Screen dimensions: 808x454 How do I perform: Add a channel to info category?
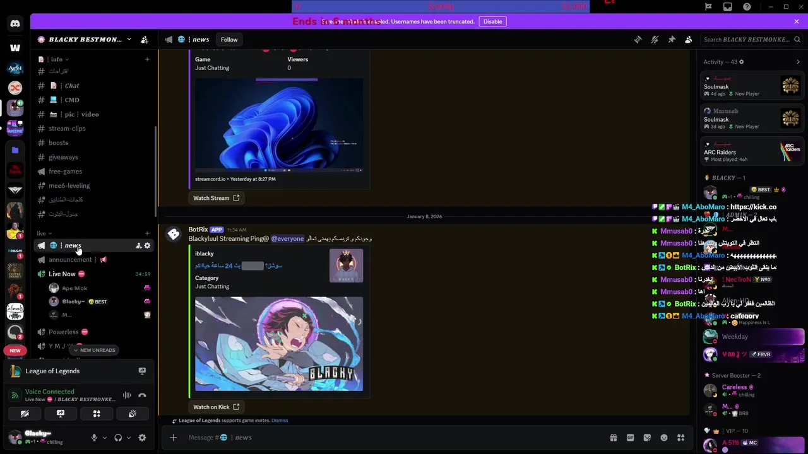(x=147, y=59)
